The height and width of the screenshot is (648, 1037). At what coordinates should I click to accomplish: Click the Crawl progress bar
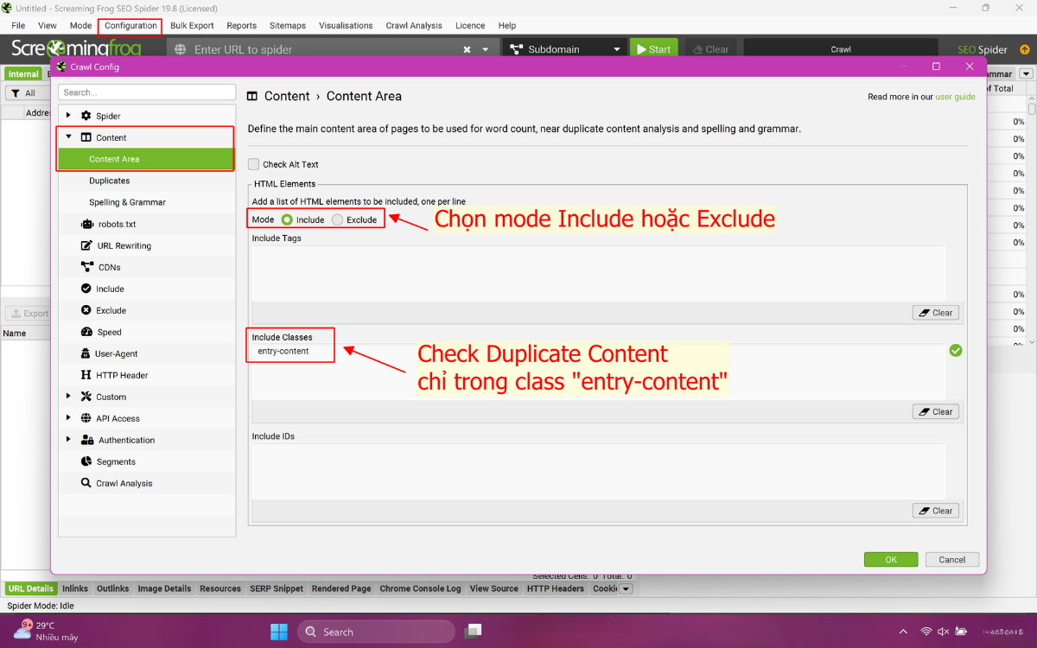pyautogui.click(x=839, y=48)
